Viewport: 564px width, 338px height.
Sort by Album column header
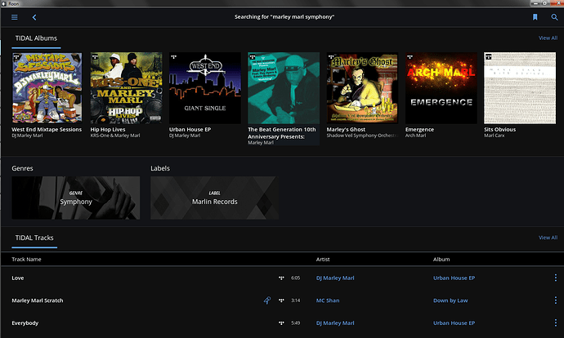(x=441, y=260)
